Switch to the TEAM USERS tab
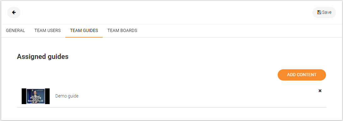 [47, 31]
